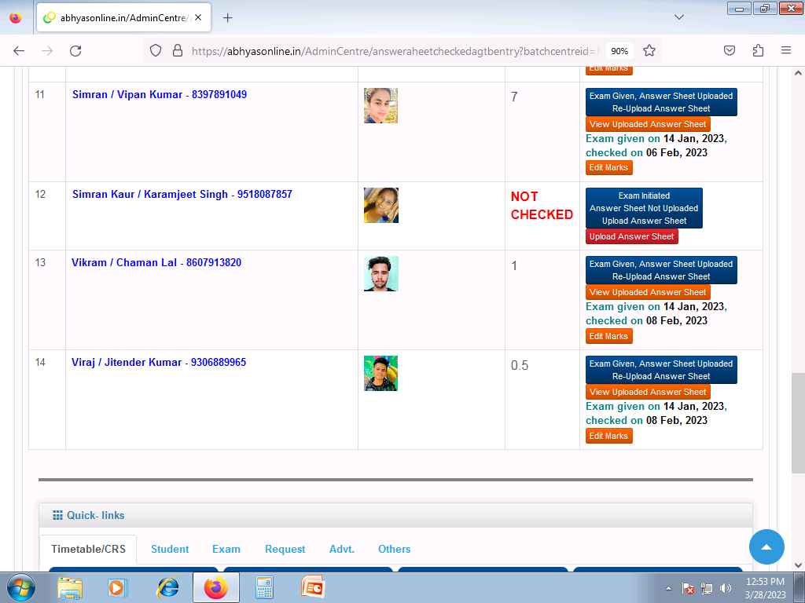Show hidden system tray icons

669,588
